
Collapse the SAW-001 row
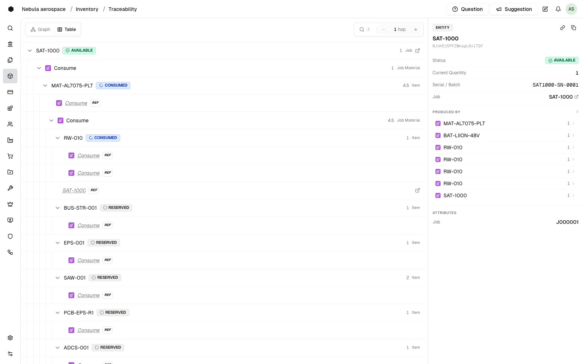click(x=58, y=278)
